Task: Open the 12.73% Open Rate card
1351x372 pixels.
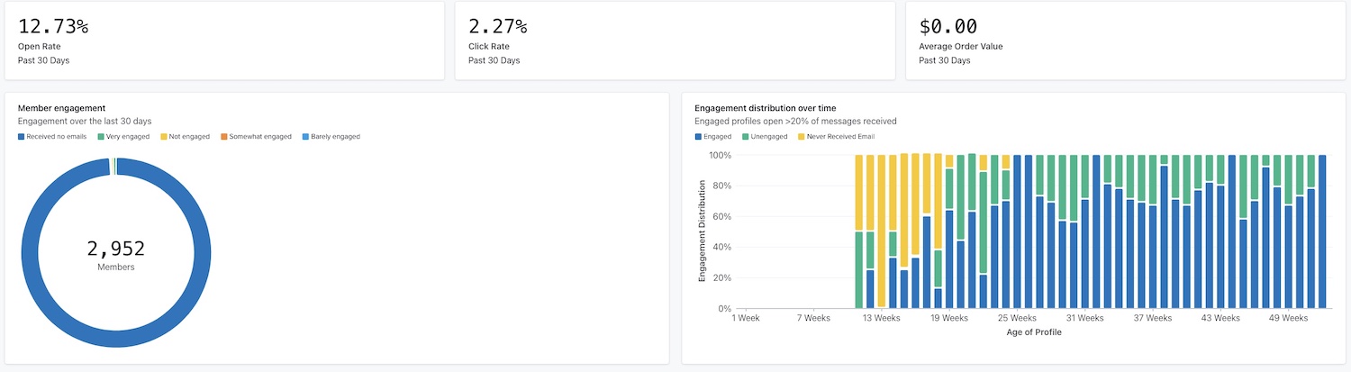Action: pyautogui.click(x=224, y=41)
